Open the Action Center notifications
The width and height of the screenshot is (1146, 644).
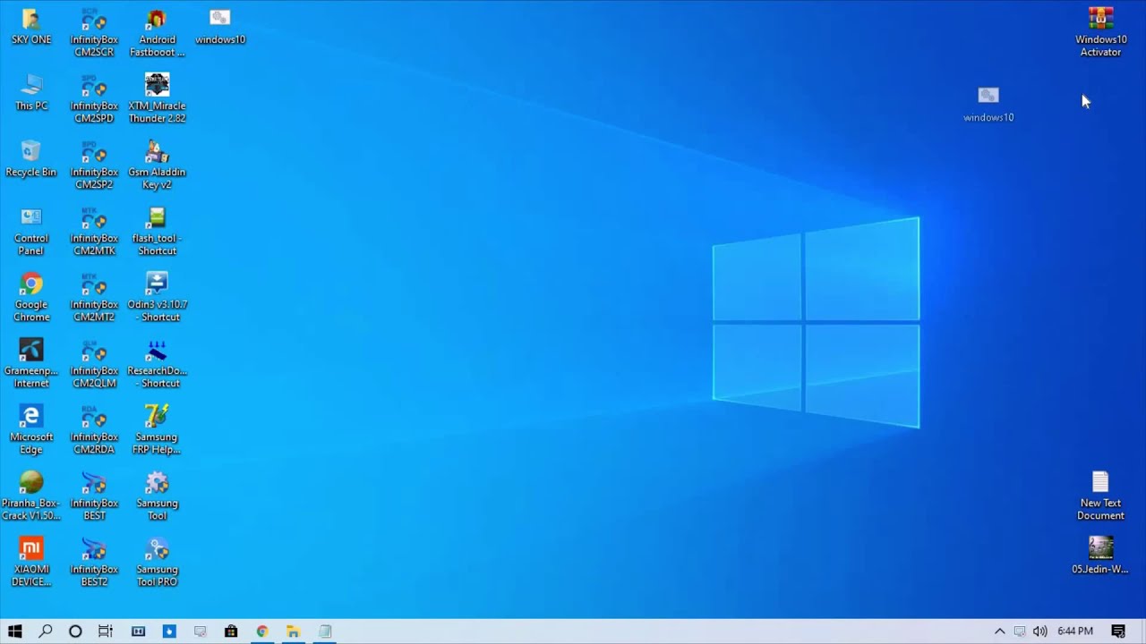click(1118, 631)
